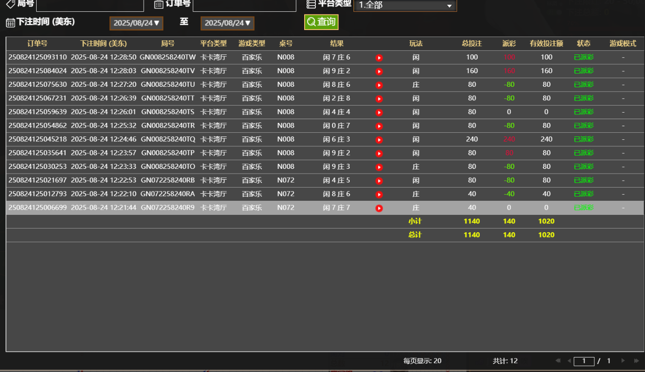Click the calendar icon beside 下注时间
Screen dimensions: 645x372
pos(10,23)
